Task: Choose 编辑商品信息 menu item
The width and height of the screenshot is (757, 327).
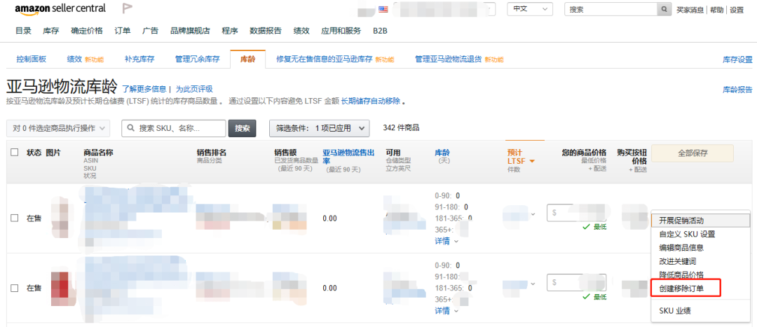Action: (700, 247)
